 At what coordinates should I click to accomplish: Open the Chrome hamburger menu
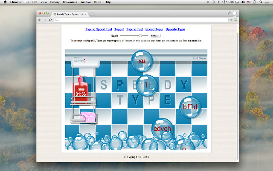tap(236, 20)
